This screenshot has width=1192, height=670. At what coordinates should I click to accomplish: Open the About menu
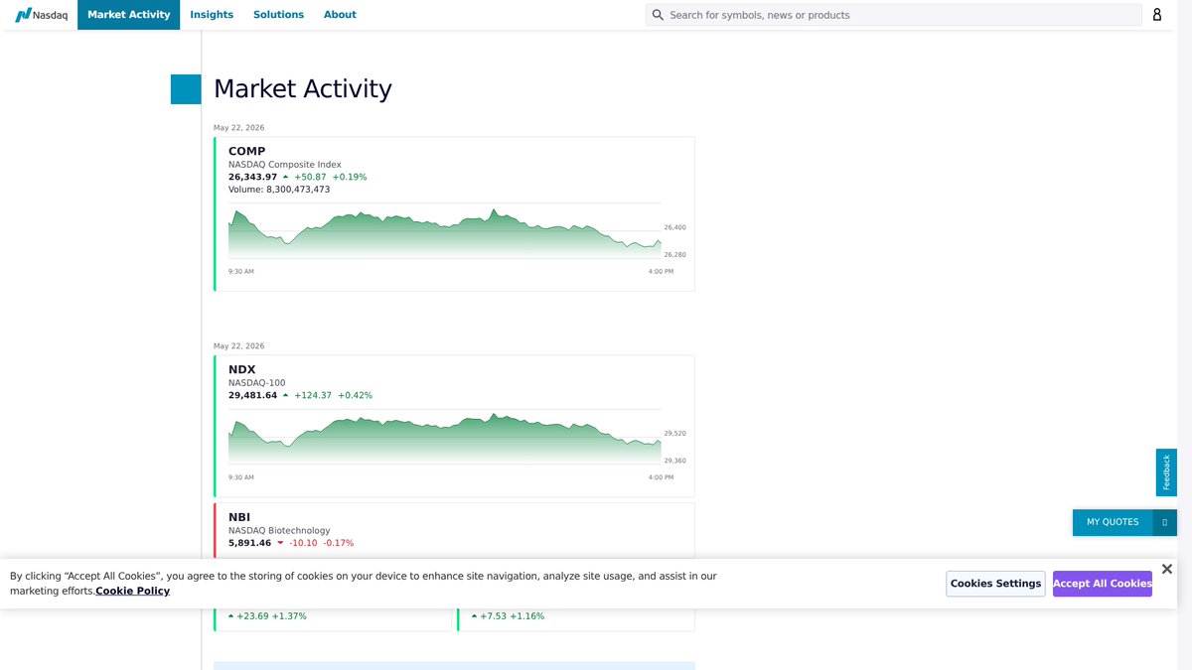[340, 15]
